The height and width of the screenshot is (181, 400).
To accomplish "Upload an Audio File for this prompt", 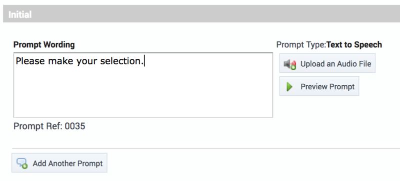I will point(327,63).
